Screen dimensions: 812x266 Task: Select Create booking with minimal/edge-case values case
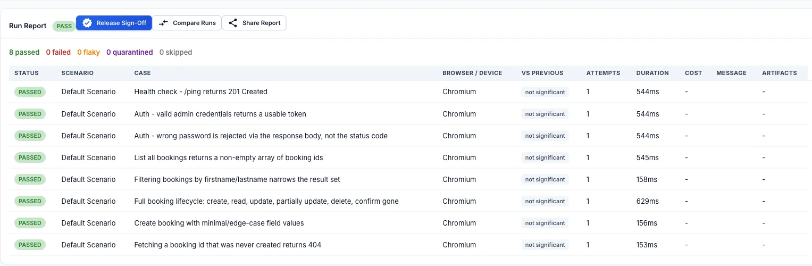(219, 223)
